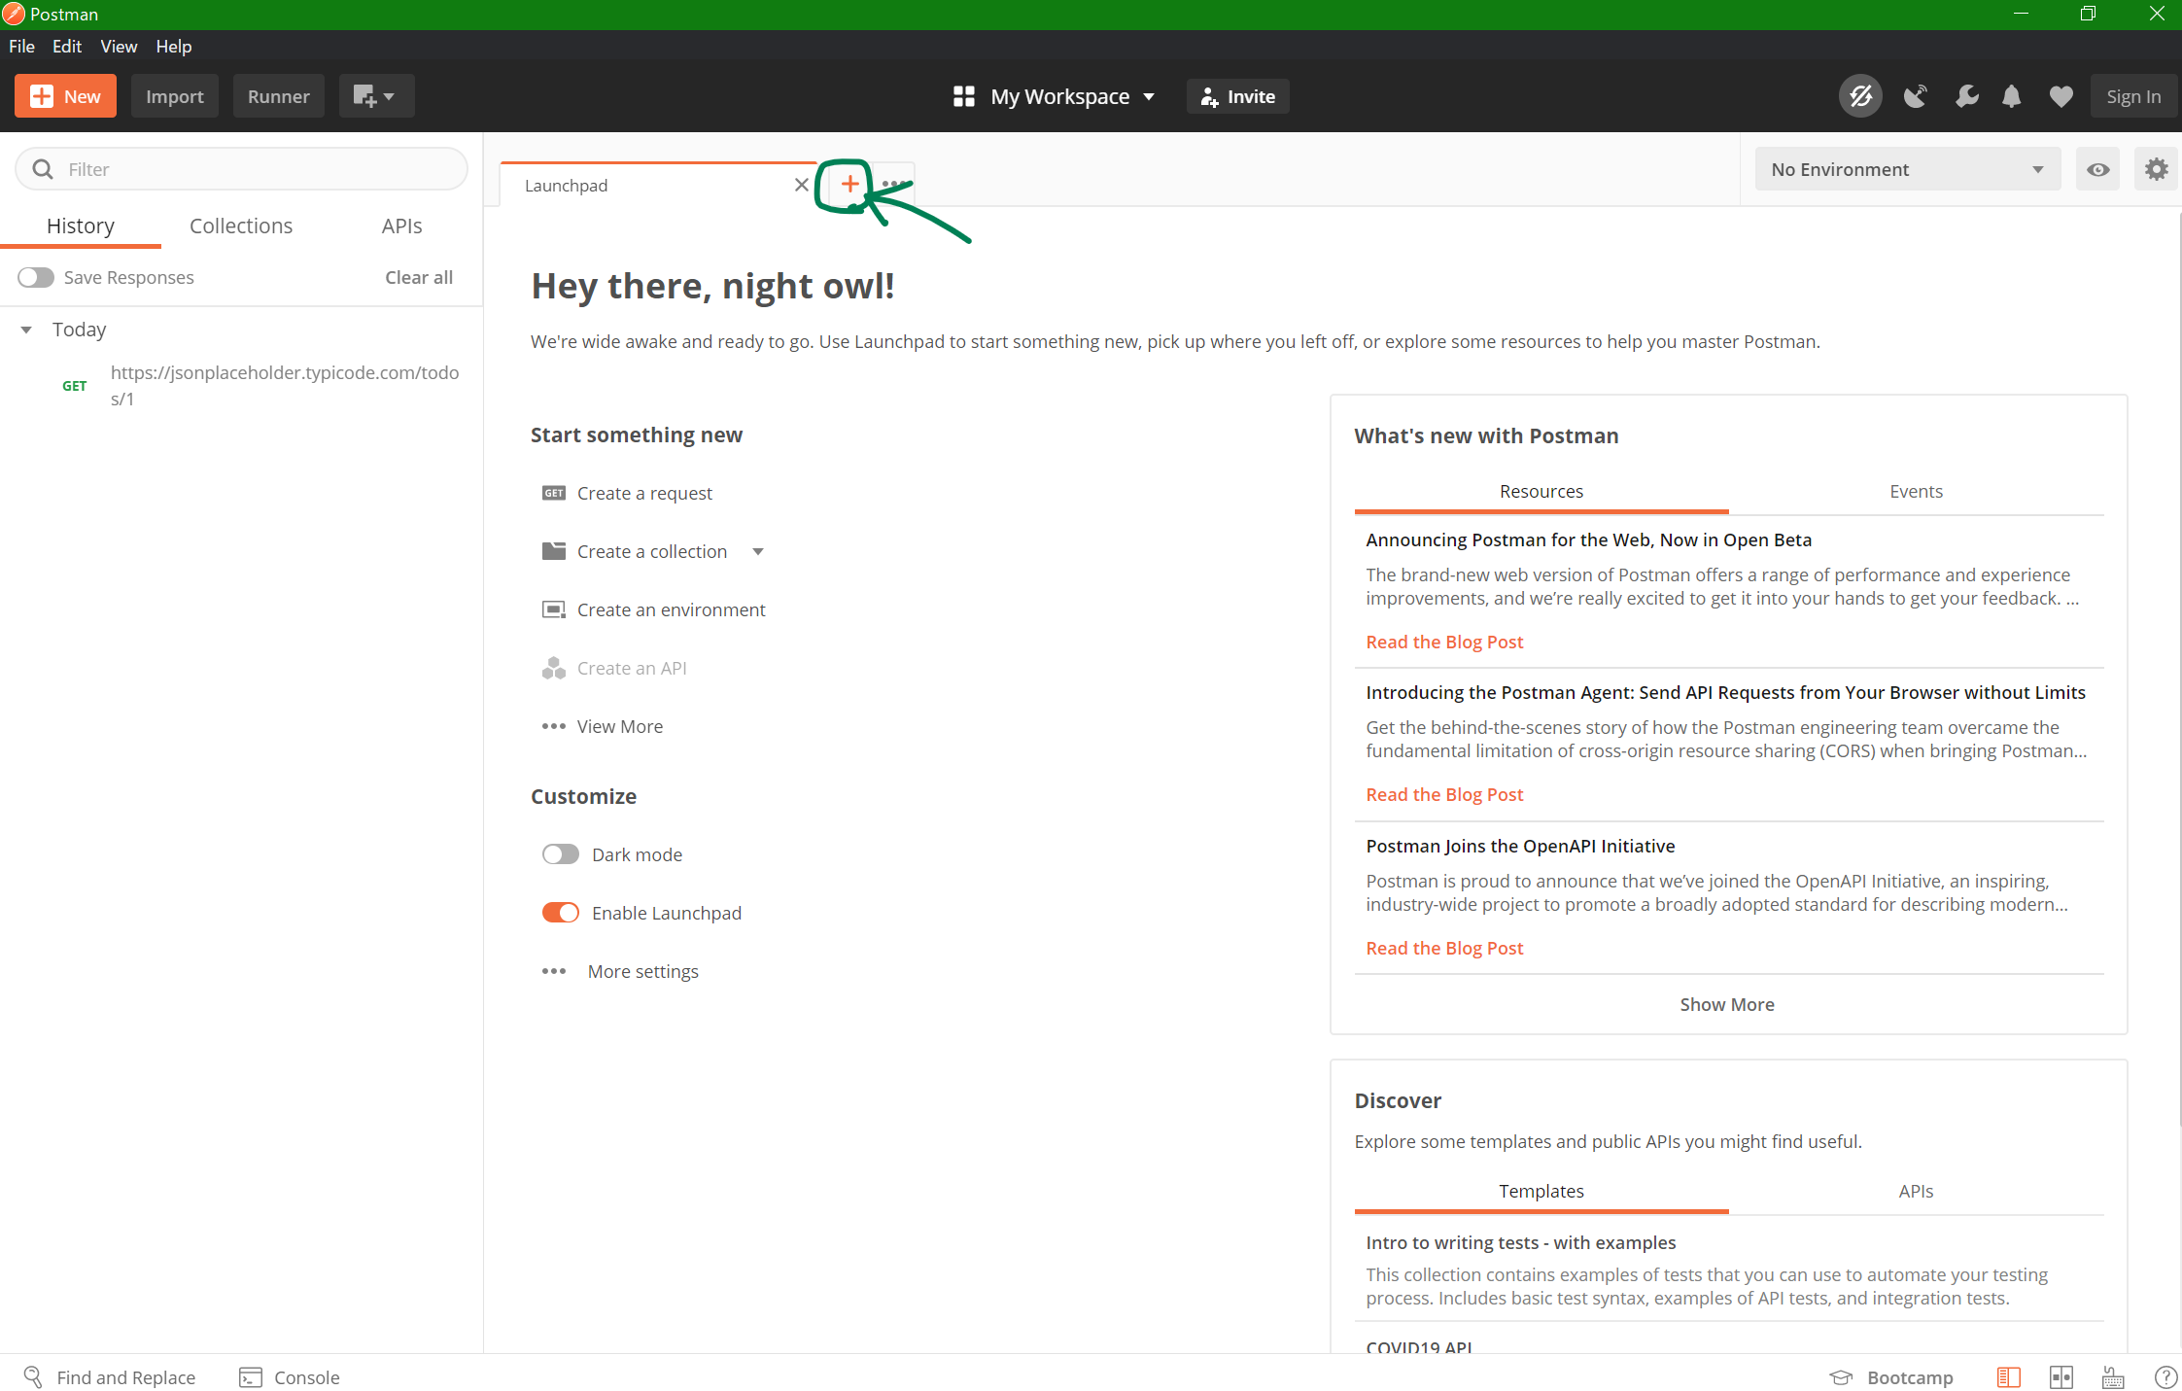Click first Read the Blog Post link

(1443, 642)
